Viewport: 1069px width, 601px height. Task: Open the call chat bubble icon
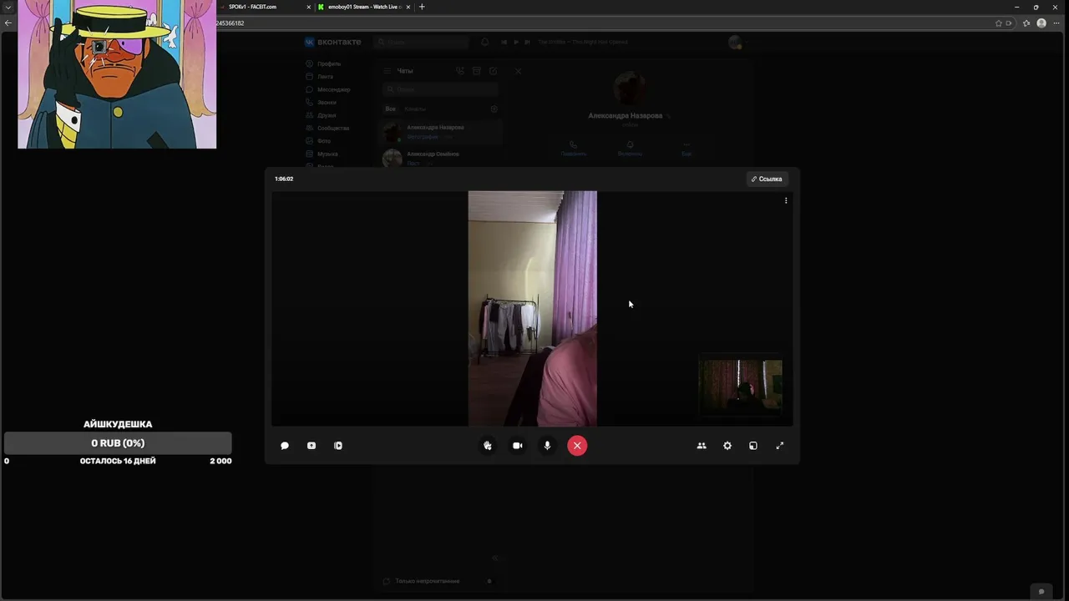(x=285, y=446)
